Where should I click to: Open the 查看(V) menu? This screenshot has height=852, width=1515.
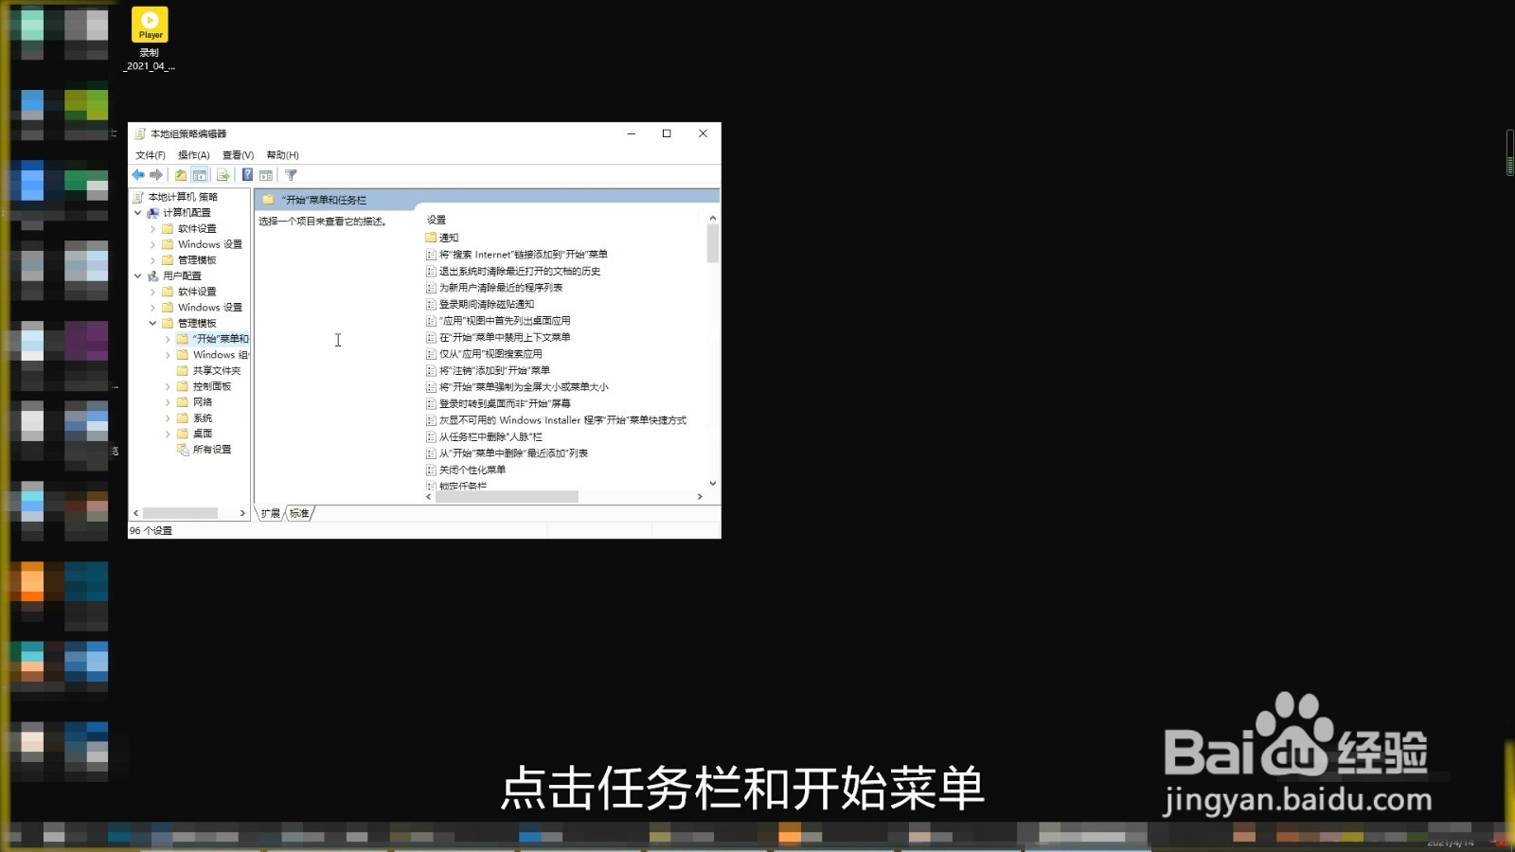tap(238, 155)
